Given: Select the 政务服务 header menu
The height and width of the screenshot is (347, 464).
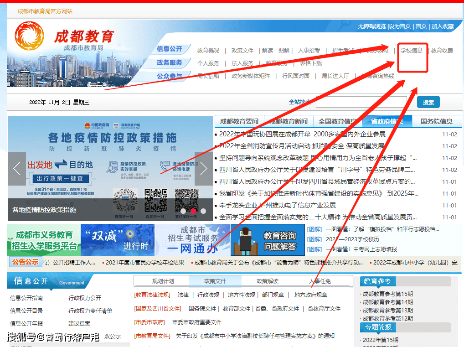Looking at the screenshot, I should coord(169,62).
